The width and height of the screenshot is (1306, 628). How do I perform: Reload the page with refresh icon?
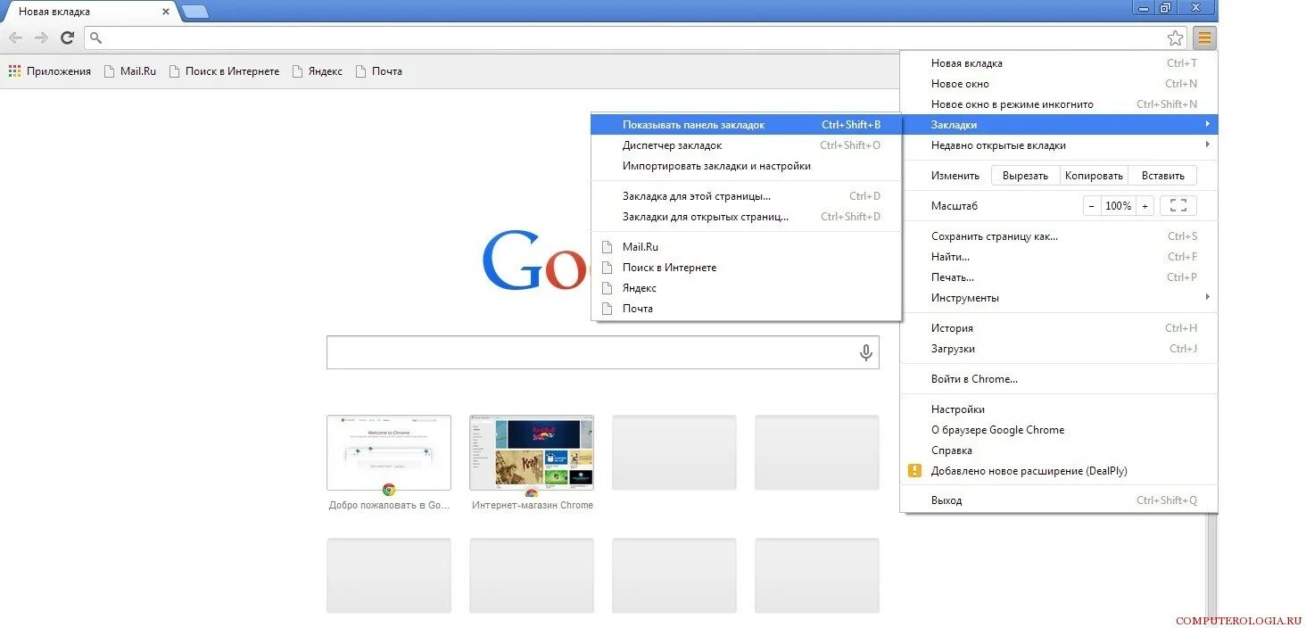pyautogui.click(x=67, y=37)
